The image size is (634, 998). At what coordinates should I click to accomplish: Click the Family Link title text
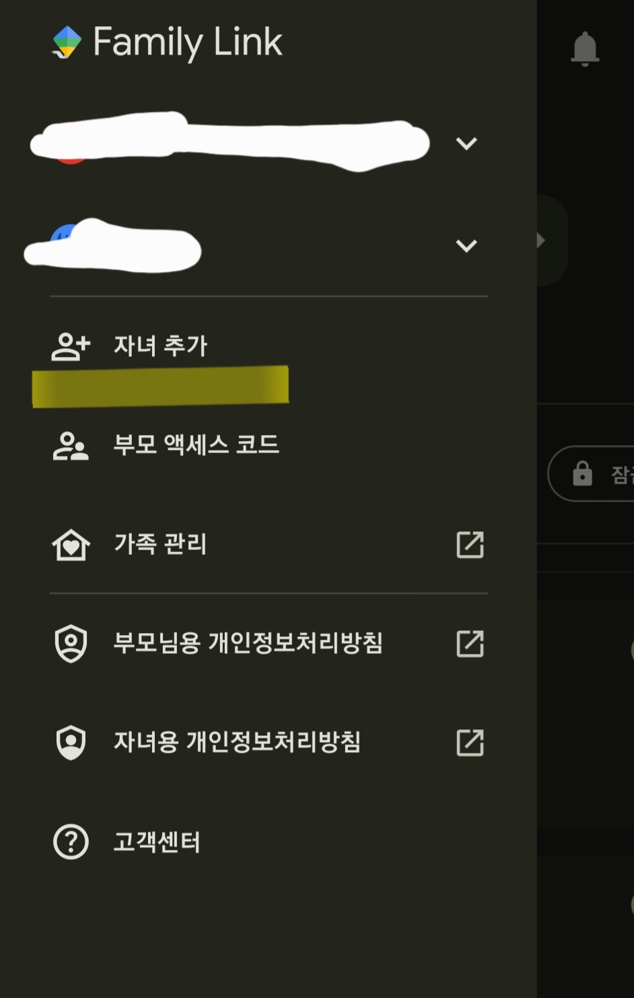point(188,43)
